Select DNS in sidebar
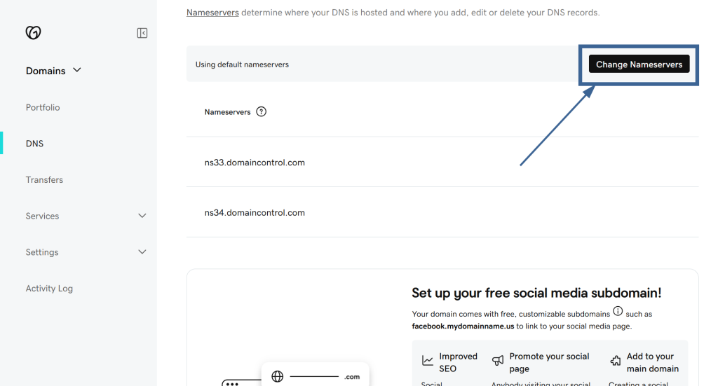 (x=34, y=144)
